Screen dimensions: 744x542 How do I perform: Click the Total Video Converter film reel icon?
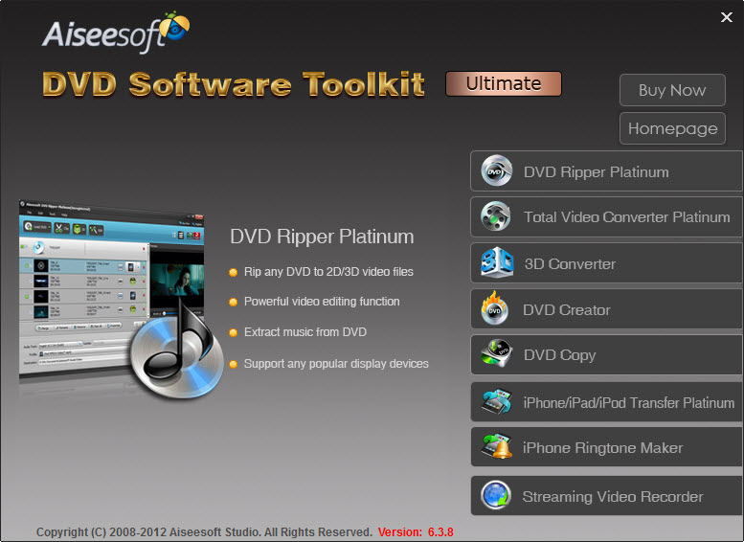click(495, 216)
